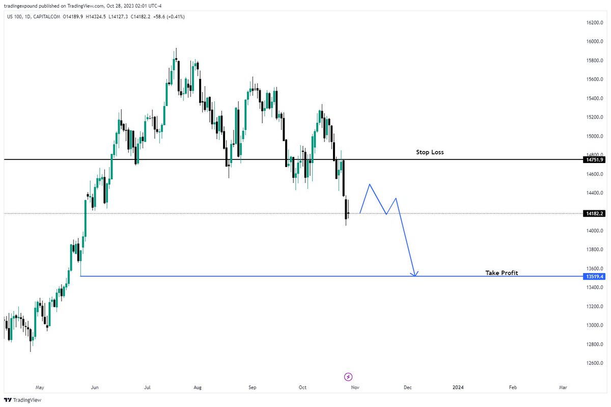This screenshot has height=407, width=611.
Task: Click the 14751.9 stop loss price tag
Action: (593, 159)
